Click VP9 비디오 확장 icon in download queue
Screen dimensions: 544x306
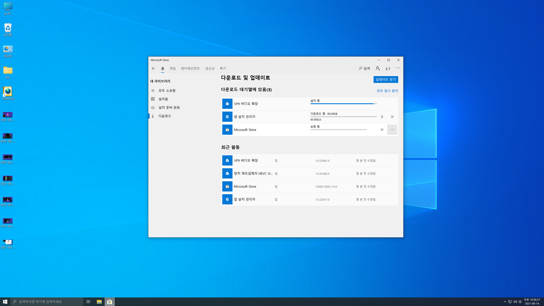coord(227,104)
